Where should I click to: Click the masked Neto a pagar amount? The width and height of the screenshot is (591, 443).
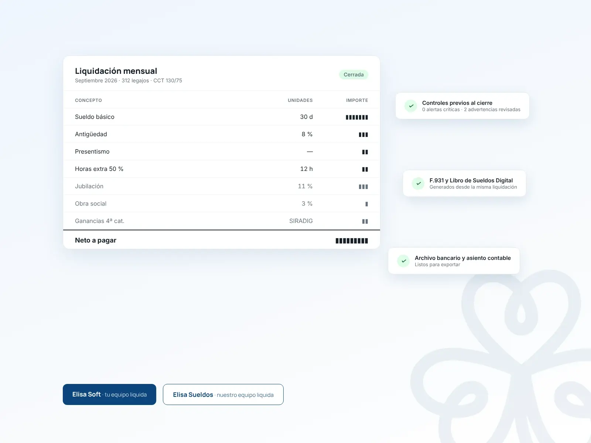(352, 241)
